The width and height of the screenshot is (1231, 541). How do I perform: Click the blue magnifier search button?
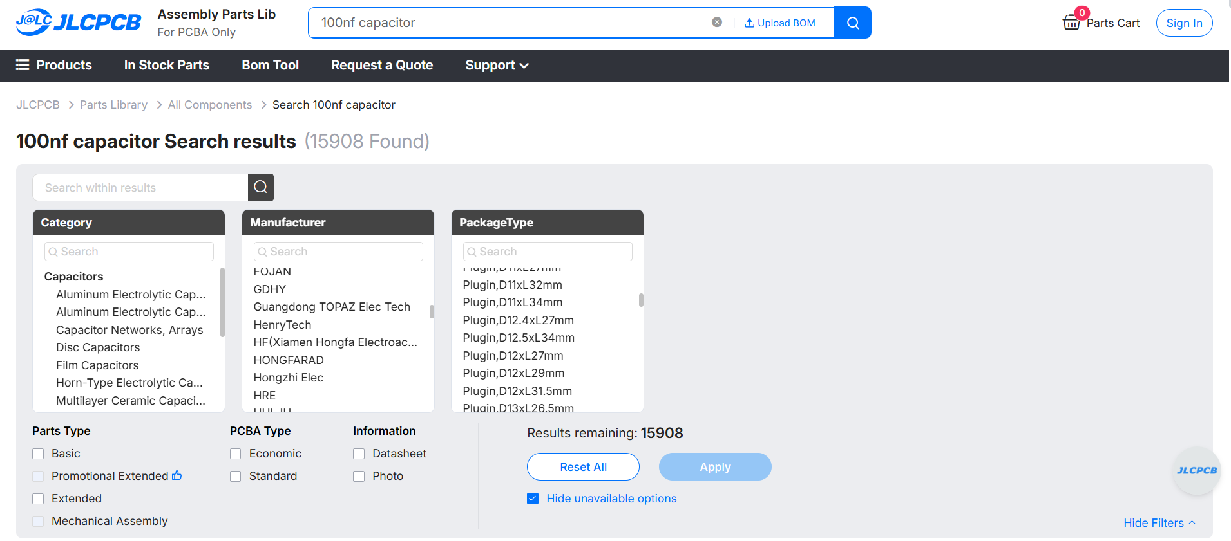[853, 23]
